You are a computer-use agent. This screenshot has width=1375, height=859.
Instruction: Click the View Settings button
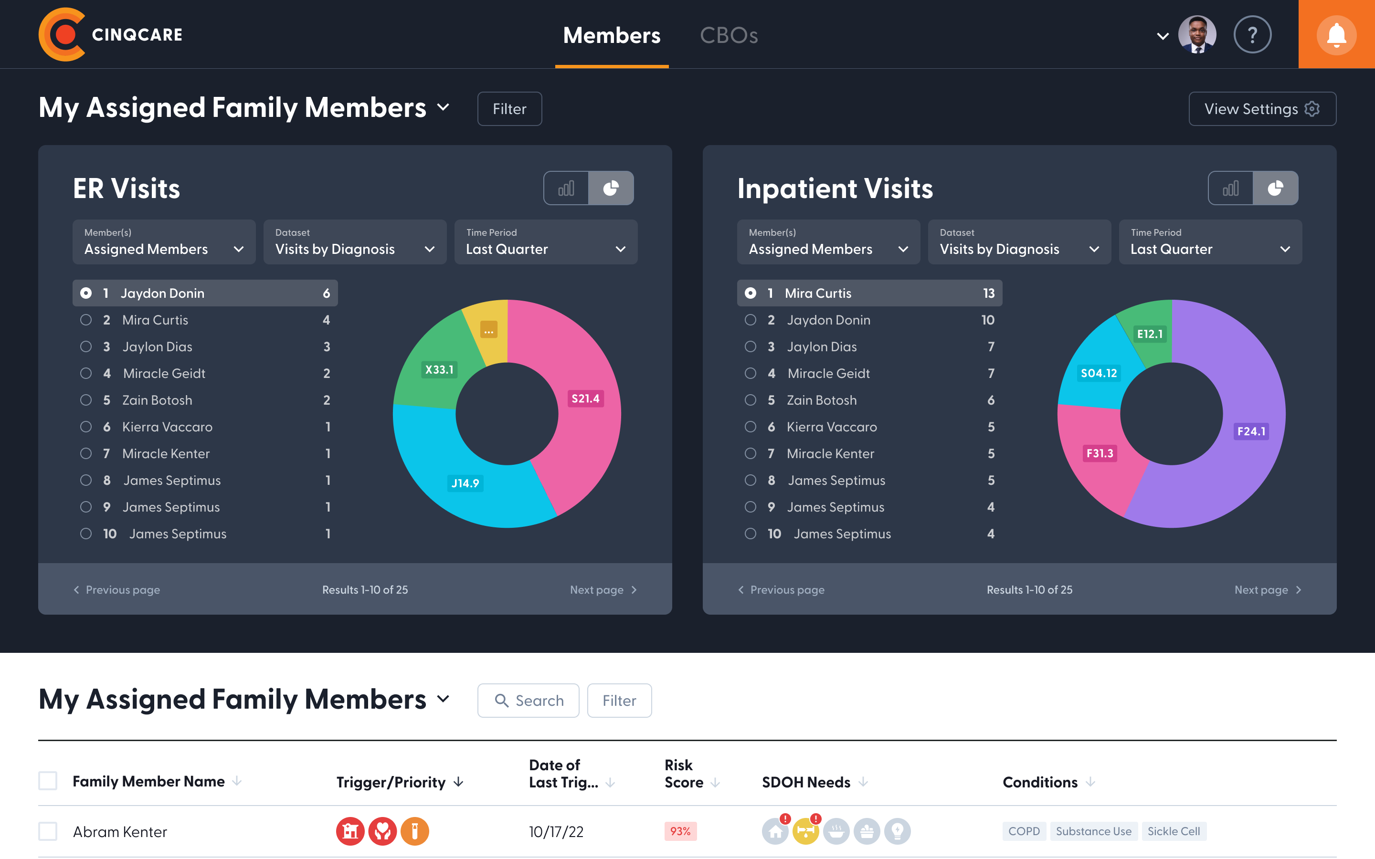point(1262,108)
